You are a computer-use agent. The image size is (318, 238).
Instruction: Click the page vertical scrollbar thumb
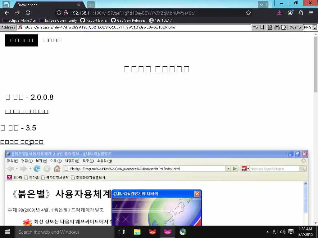[x=316, y=64]
